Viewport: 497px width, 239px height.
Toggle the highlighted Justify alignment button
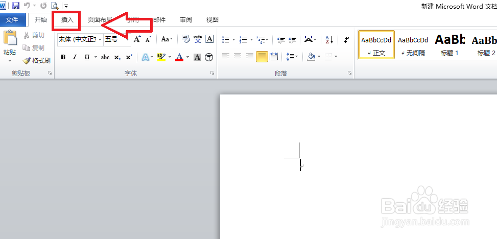click(x=262, y=57)
